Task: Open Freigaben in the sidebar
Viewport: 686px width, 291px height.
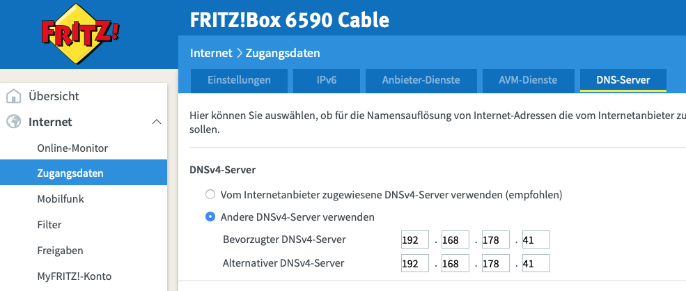Action: pos(61,250)
